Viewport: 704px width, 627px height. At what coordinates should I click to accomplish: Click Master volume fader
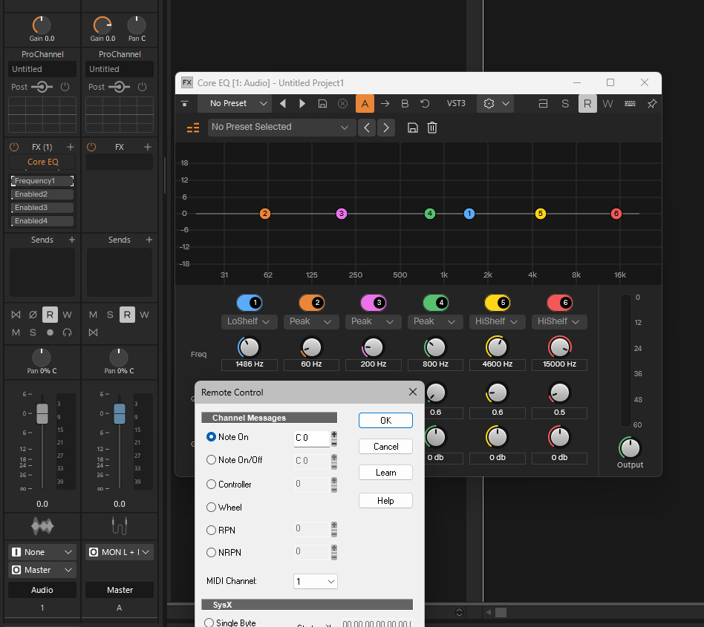pyautogui.click(x=120, y=413)
